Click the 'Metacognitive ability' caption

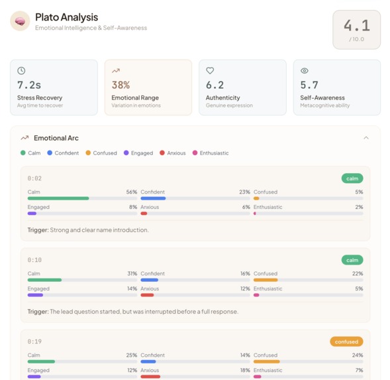(325, 105)
